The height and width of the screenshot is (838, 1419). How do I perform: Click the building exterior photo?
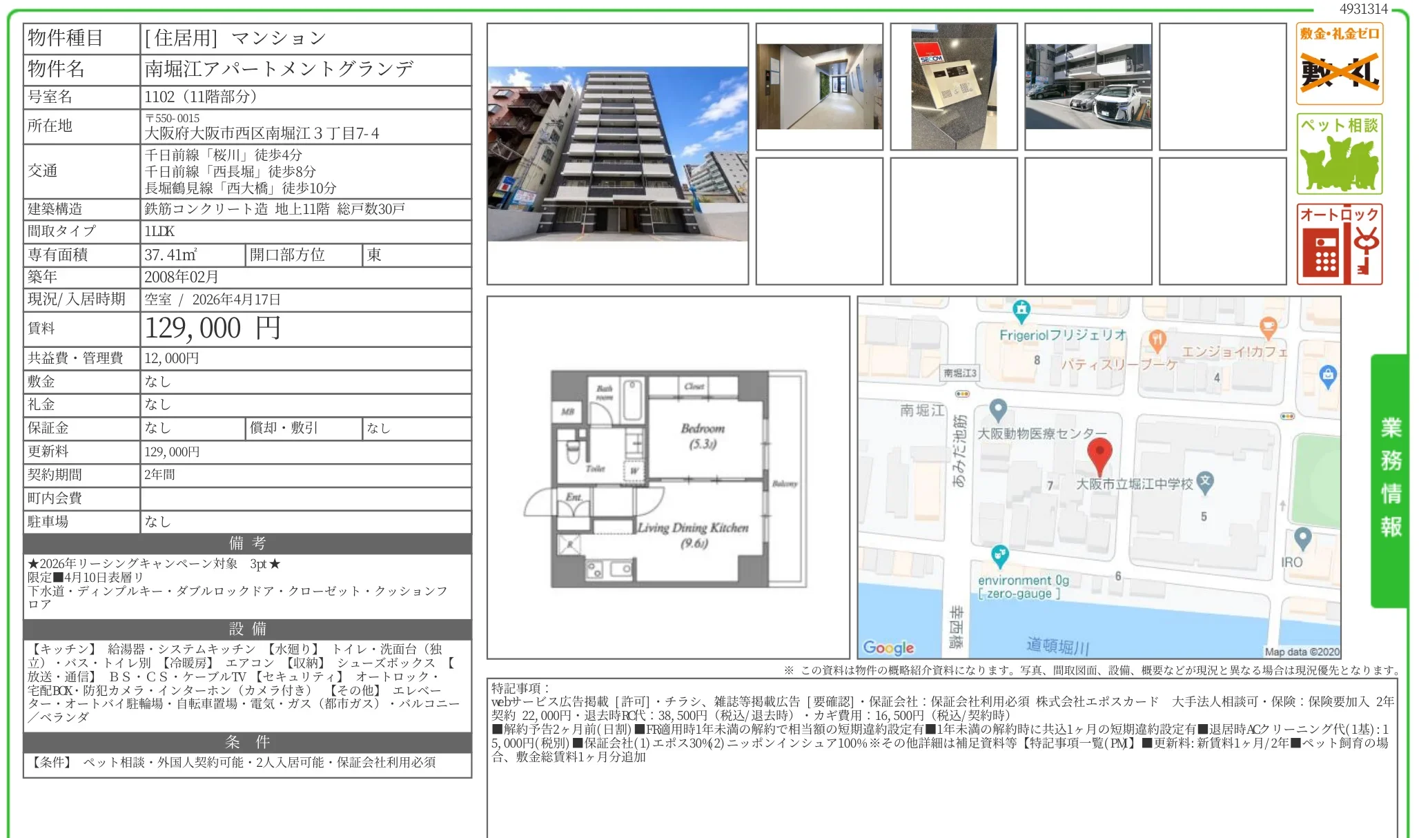618,153
